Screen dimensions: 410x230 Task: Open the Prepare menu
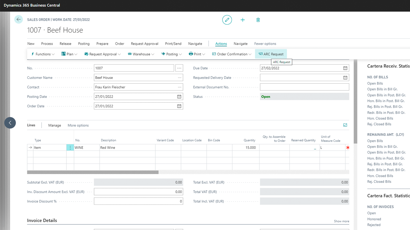click(x=102, y=43)
